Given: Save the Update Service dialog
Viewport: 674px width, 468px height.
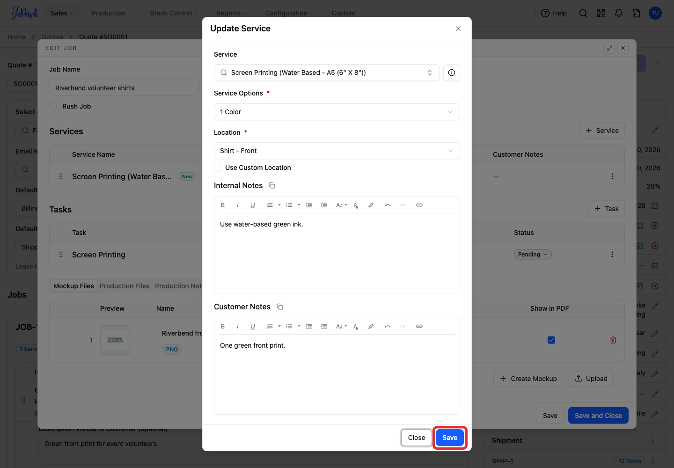Looking at the screenshot, I should [450, 438].
